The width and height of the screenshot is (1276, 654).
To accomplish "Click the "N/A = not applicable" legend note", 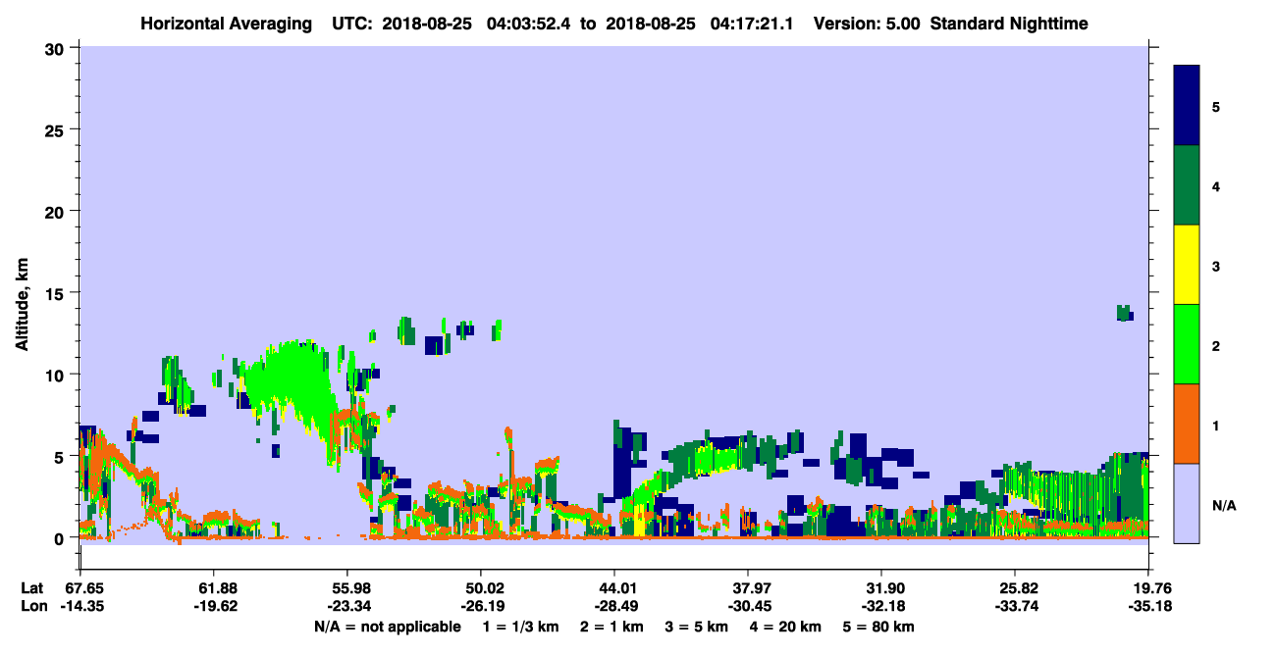I will (x=387, y=627).
